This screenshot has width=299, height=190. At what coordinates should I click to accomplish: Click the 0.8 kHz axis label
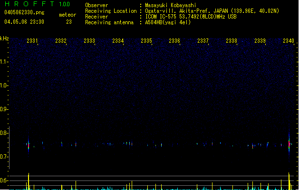(4, 133)
